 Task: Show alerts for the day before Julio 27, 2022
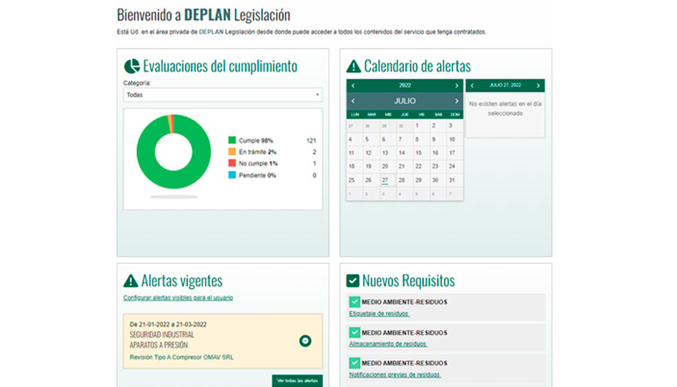(x=472, y=85)
